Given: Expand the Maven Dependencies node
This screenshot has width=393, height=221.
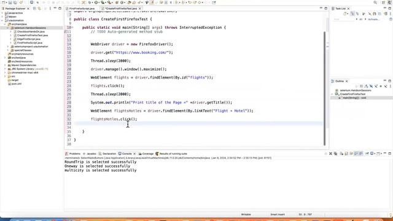Looking at the screenshot, I should click(x=5, y=65).
